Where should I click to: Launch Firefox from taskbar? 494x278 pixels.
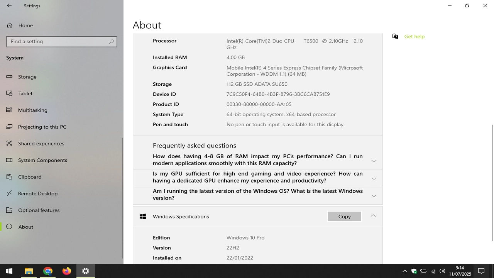(67, 271)
